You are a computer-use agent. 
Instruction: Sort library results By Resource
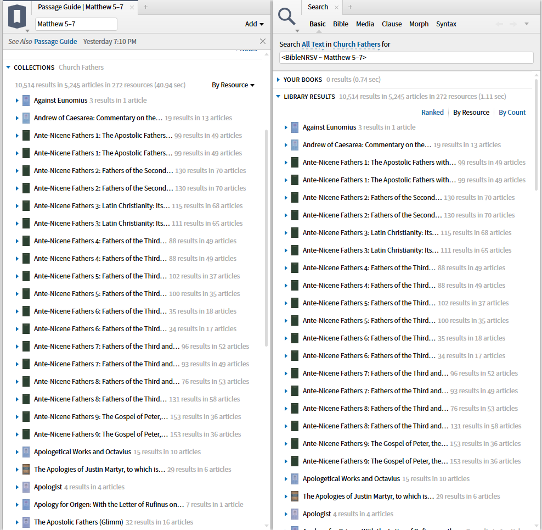(x=471, y=113)
